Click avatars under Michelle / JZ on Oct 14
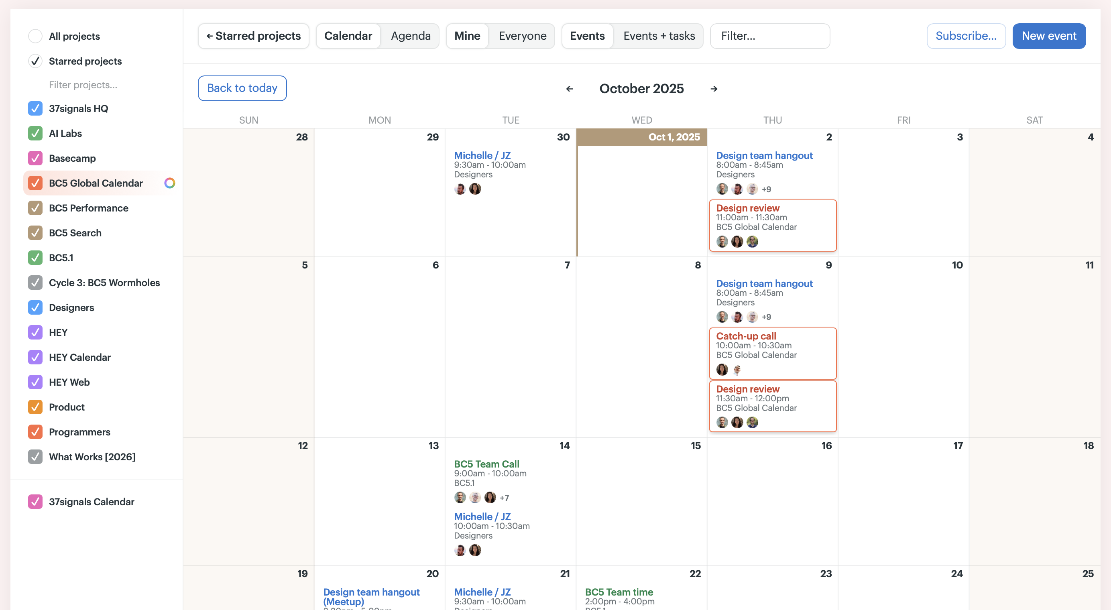Screen dimensions: 1111x610 tap(468, 550)
